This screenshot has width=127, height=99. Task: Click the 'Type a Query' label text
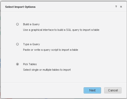[31, 44]
